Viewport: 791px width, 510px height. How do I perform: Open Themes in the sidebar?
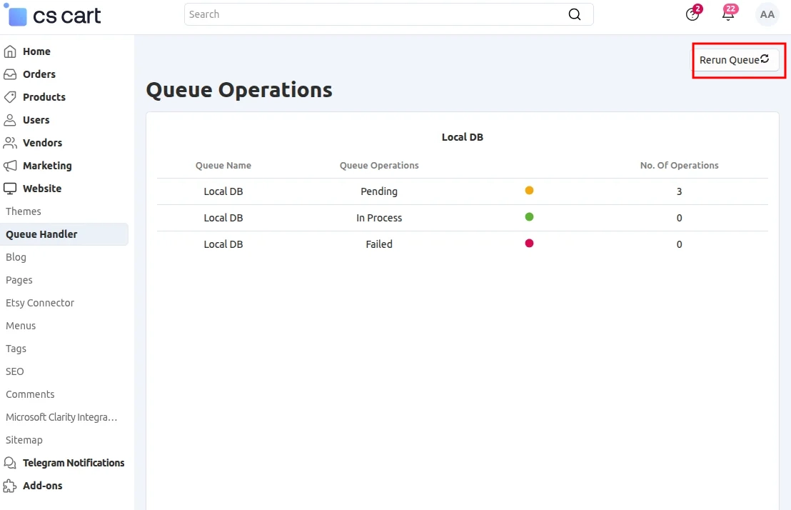pyautogui.click(x=24, y=211)
